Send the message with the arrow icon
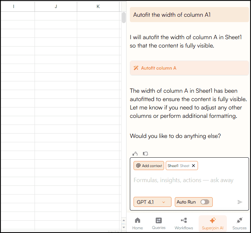The height and width of the screenshot is (233, 251). click(240, 202)
